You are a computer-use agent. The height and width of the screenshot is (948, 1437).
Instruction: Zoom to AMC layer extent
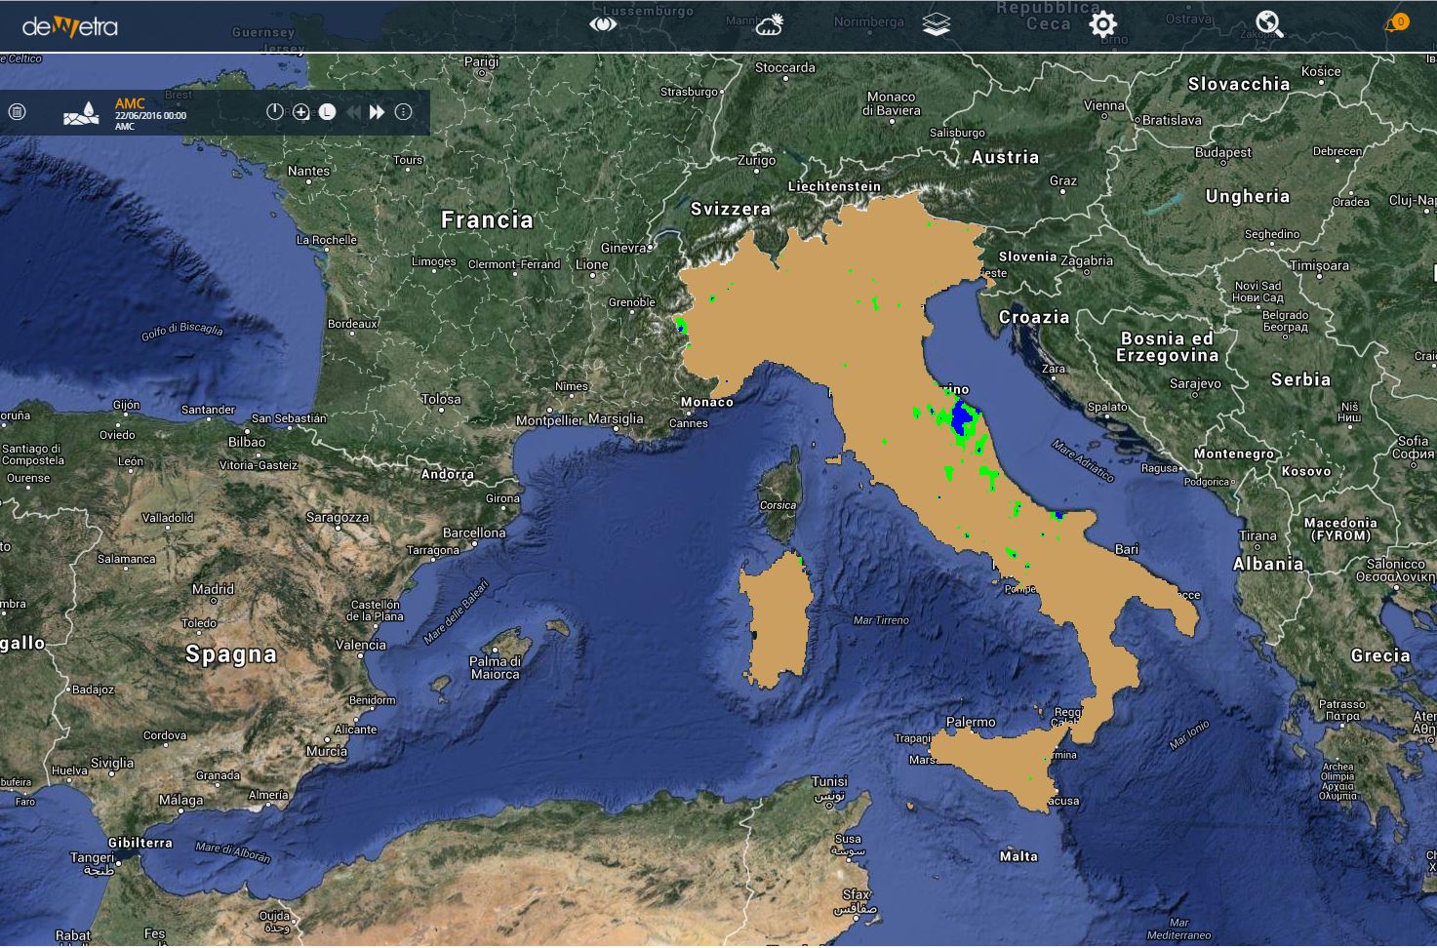[301, 112]
